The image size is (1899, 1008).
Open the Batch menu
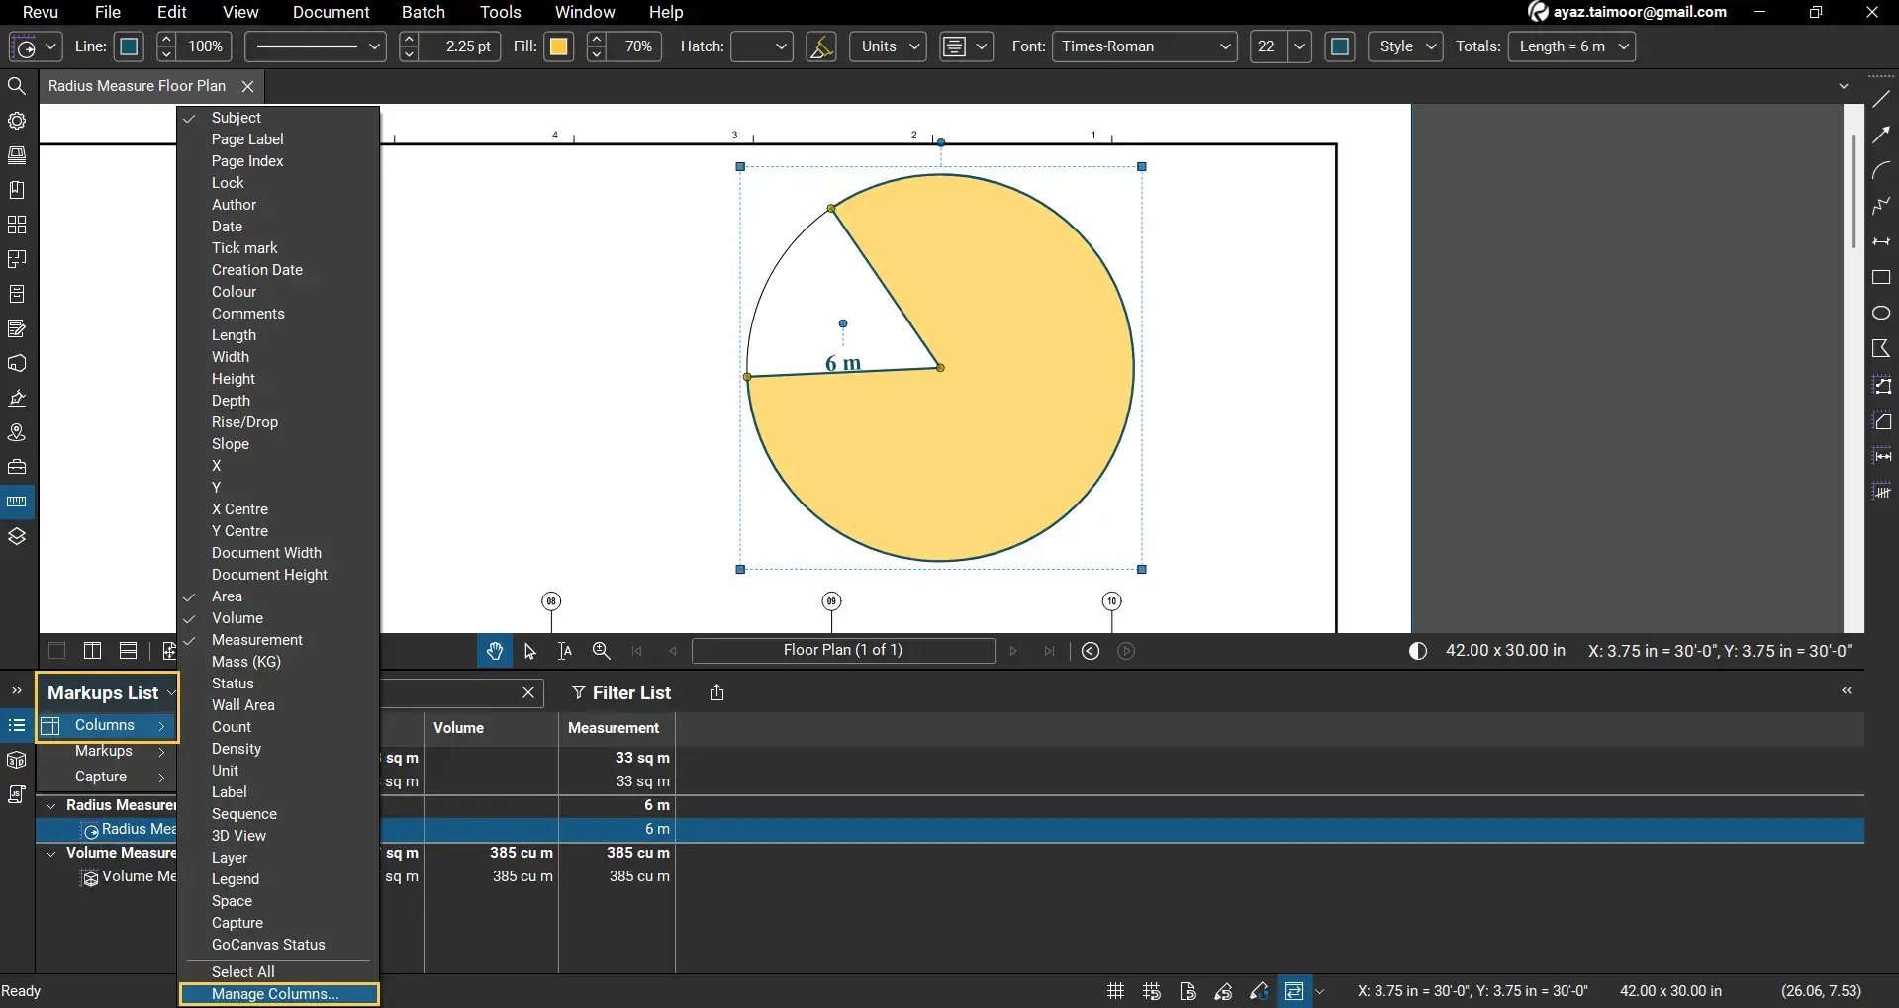tap(423, 12)
